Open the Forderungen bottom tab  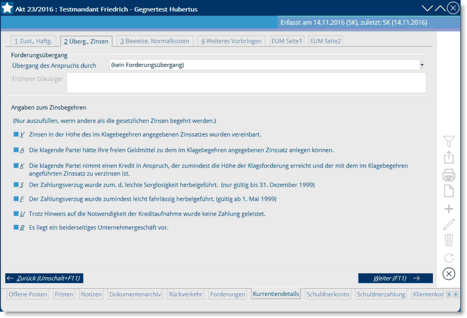pos(227,294)
